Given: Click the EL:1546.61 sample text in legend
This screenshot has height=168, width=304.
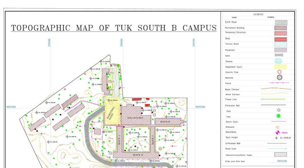Looking at the screenshot, I should point(286,138).
